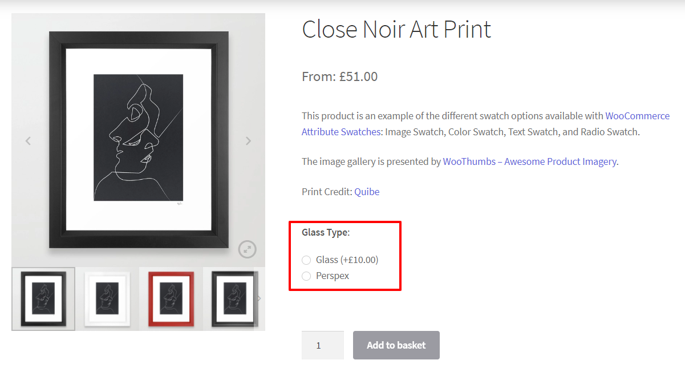Click the Add to basket button
The image size is (685, 372).
(396, 345)
